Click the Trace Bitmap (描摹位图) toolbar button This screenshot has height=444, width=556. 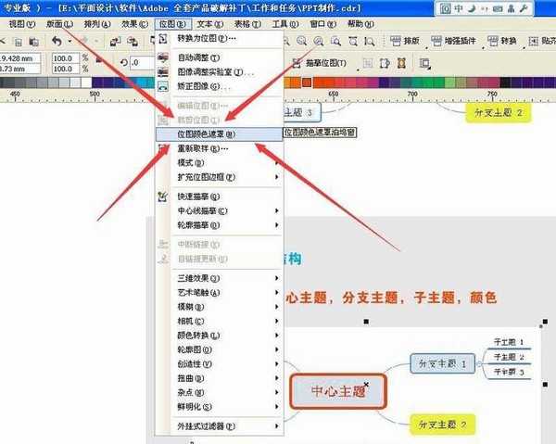pyautogui.click(x=320, y=63)
